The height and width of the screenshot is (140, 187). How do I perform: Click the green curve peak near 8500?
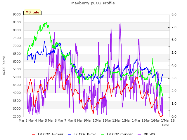pos(46,22)
